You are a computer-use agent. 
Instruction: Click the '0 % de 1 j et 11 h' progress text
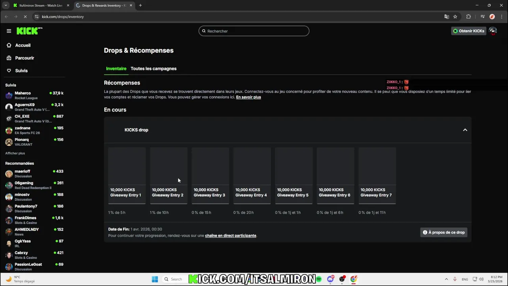click(372, 213)
